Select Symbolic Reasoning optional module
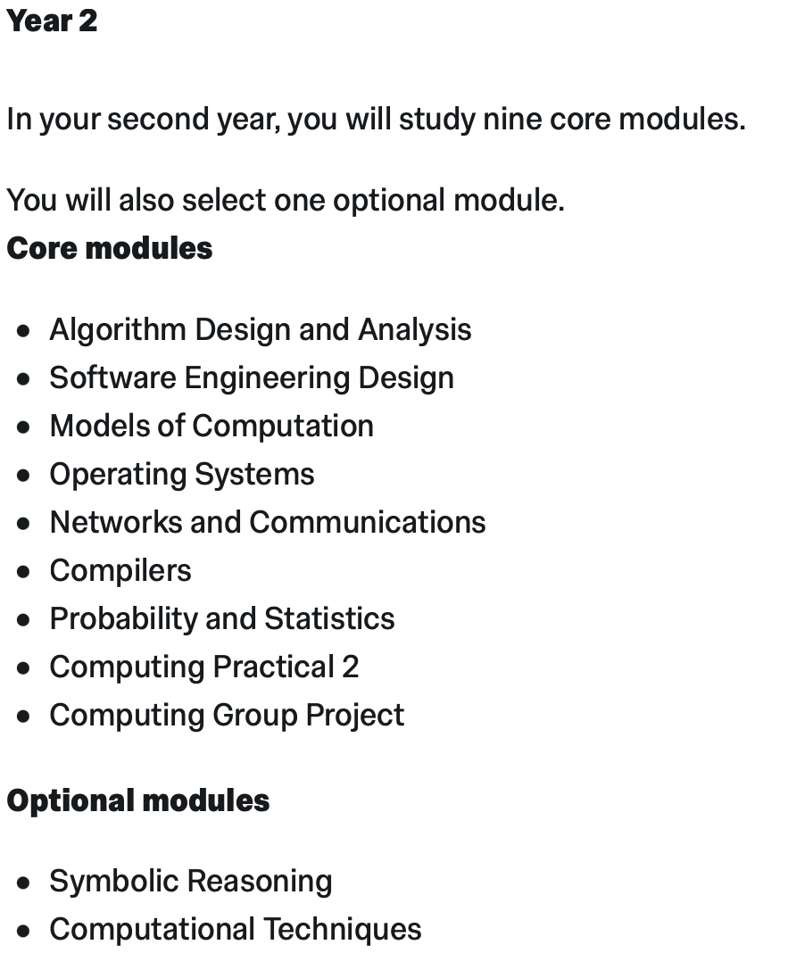 (x=191, y=882)
